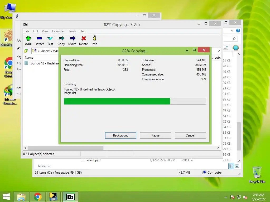Image resolution: width=270 pixels, height=202 pixels.
Task: Click Explorer vertical scrollbar down arrow
Action: point(239,161)
